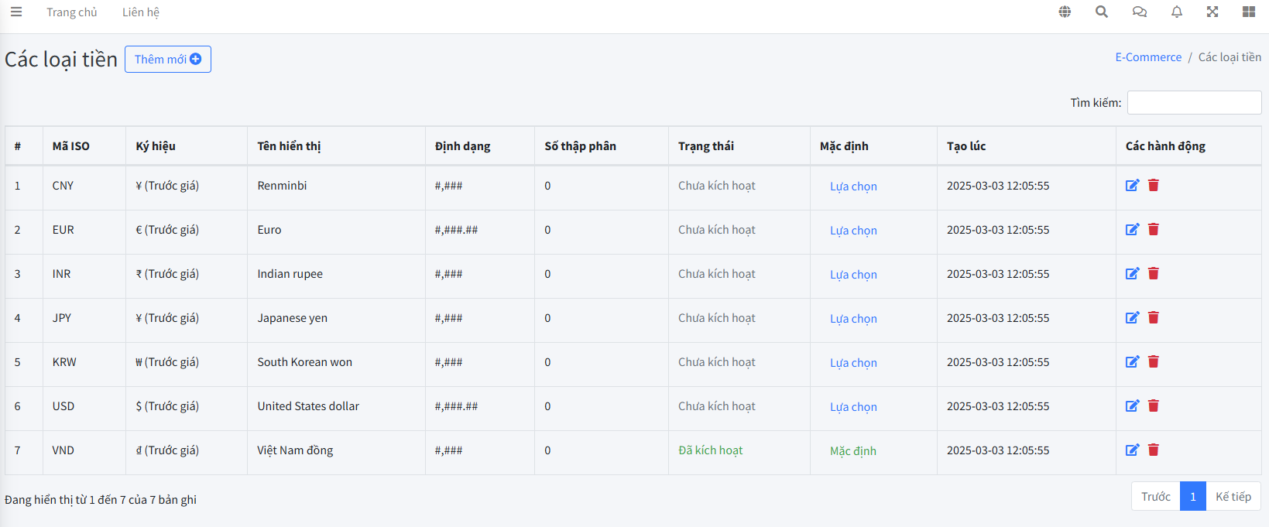Screen dimensions: 1269x527
Task: Click the globe language icon
Action: tap(1065, 12)
